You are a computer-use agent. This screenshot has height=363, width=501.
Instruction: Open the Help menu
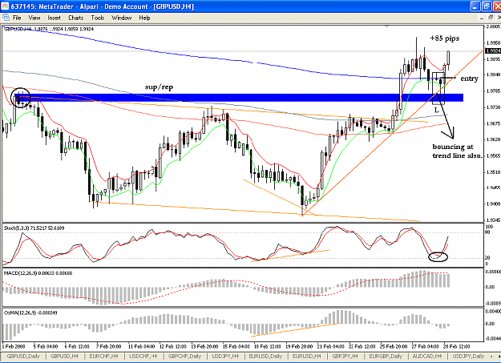click(144, 18)
